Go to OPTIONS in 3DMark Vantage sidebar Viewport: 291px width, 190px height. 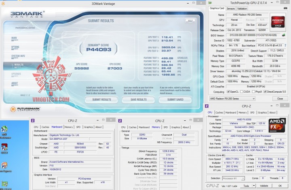[x=15, y=47]
